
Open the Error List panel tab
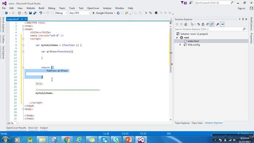click(x=33, y=128)
